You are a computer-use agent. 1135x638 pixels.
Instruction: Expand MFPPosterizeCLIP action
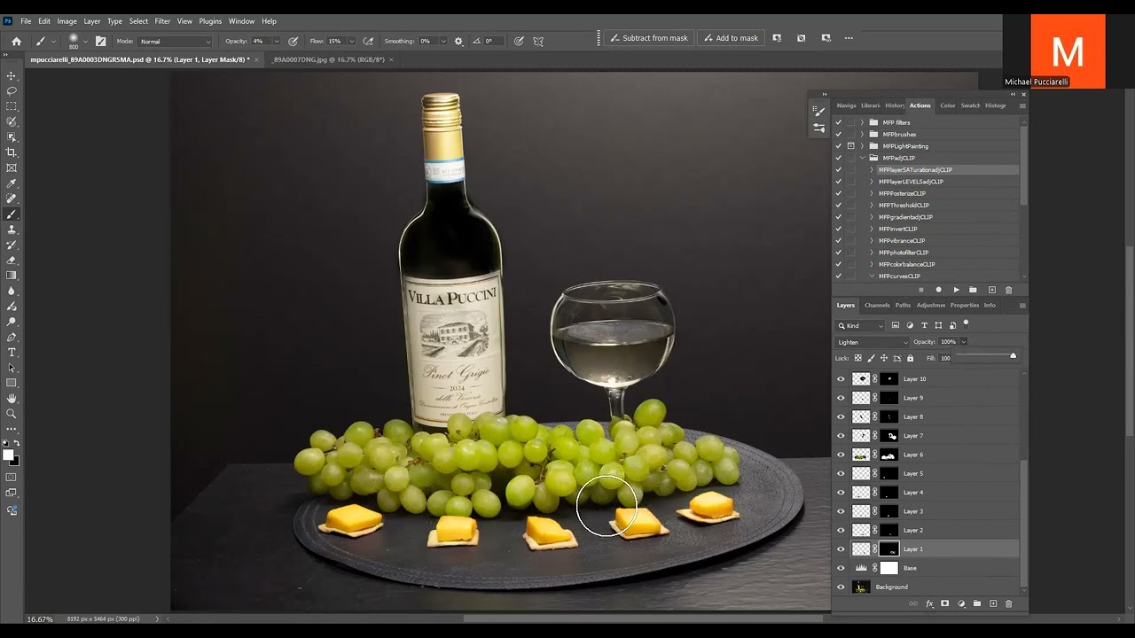pos(872,193)
